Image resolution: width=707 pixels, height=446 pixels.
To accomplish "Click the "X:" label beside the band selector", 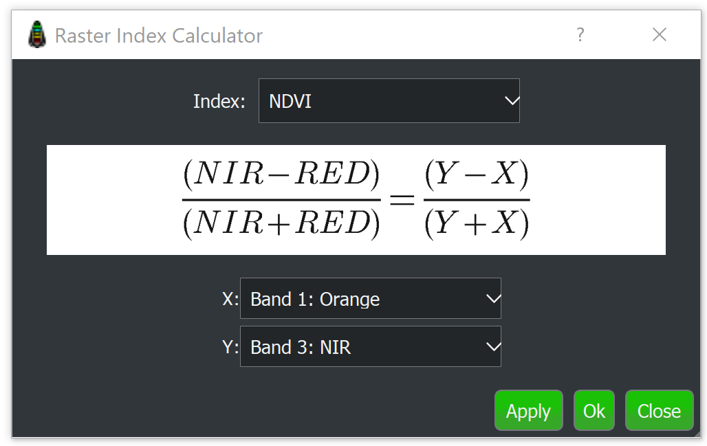I will pos(230,299).
